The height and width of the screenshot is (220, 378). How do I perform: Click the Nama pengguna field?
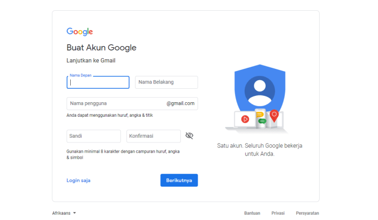(132, 103)
